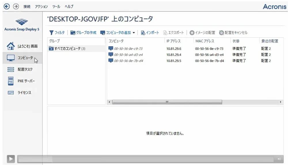Click IP address 10.81.29.6

pos(174,49)
